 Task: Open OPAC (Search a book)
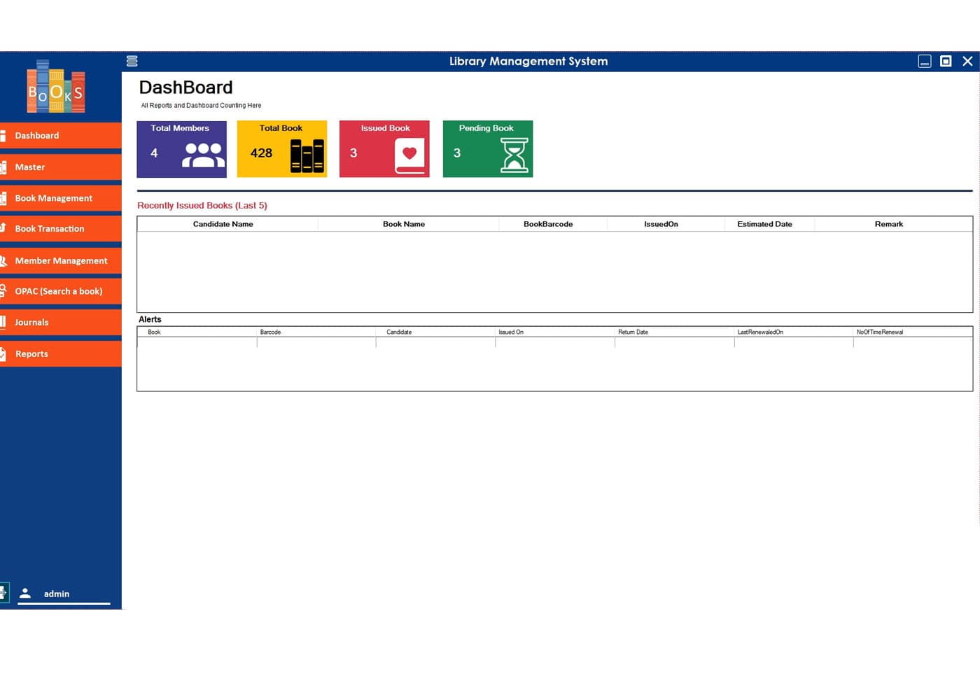pyautogui.click(x=61, y=291)
